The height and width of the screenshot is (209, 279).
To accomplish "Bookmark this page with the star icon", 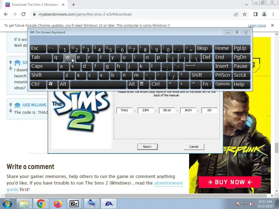I will (245, 14).
